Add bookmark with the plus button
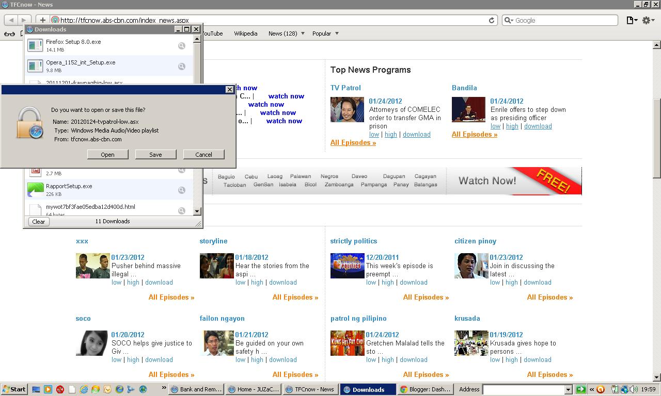661x396 pixels. [x=42, y=20]
